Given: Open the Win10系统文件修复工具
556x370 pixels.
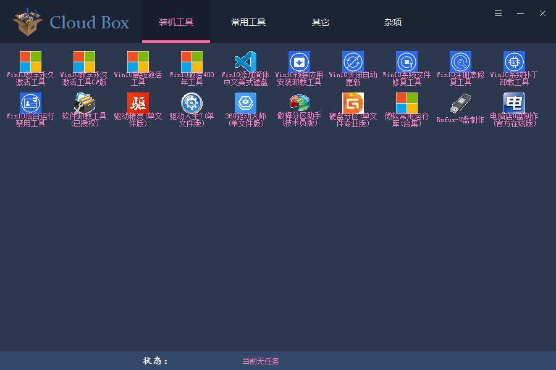Looking at the screenshot, I should (x=406, y=65).
